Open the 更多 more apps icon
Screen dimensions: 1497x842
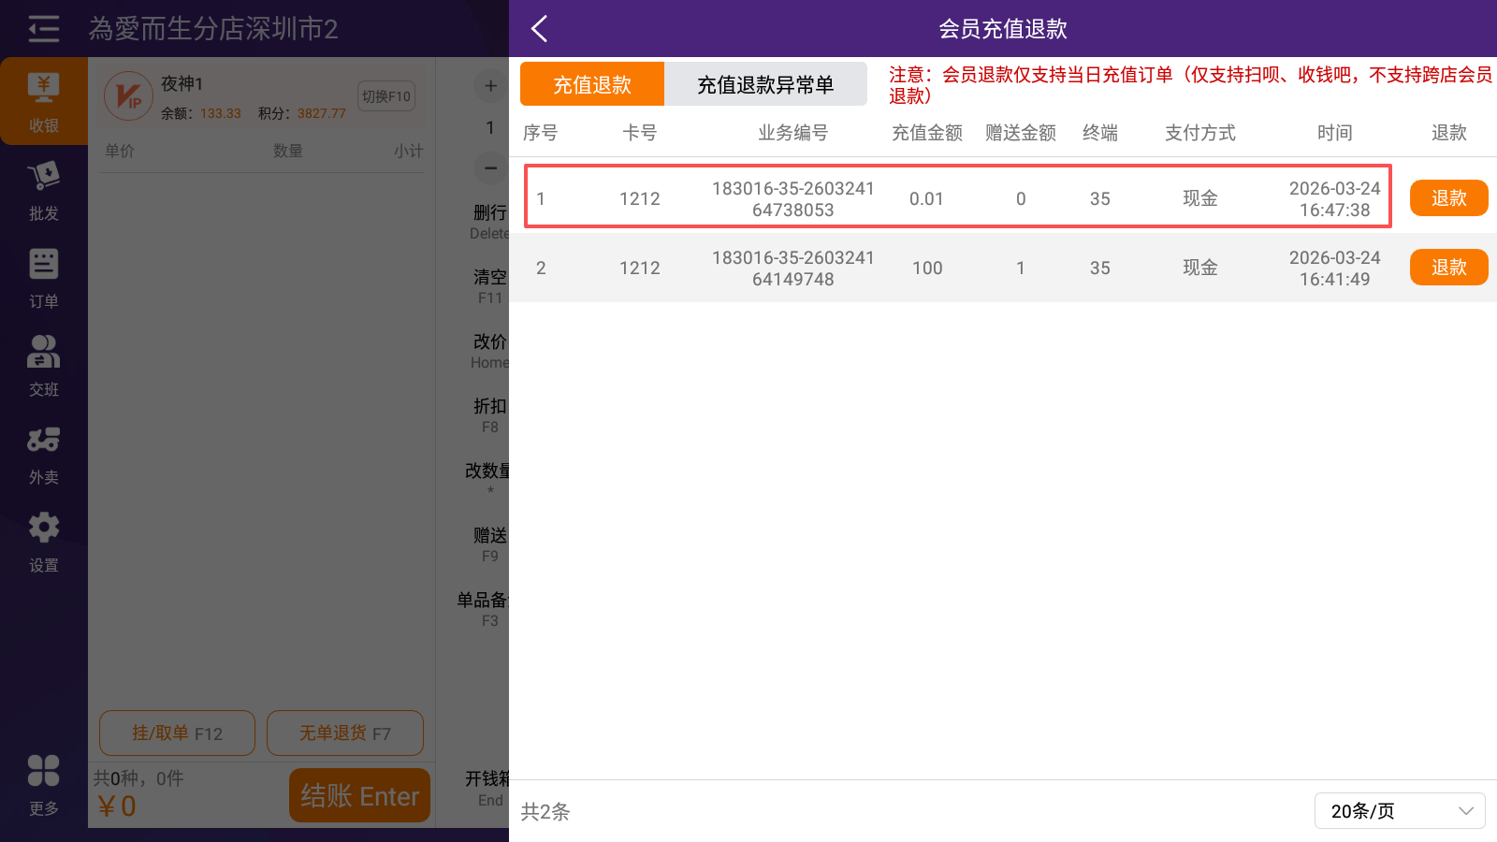pyautogui.click(x=43, y=784)
